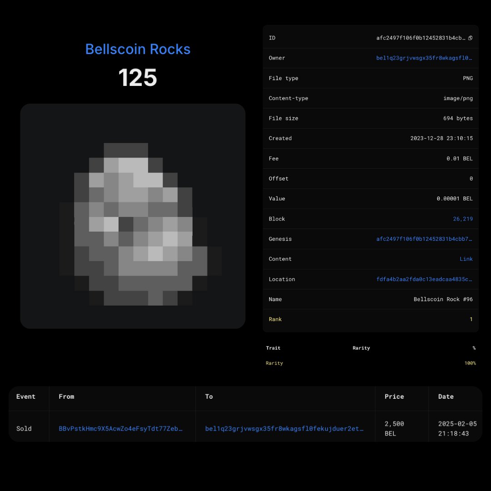
Task: Open the To address in the Sold row
Action: [x=284, y=428]
